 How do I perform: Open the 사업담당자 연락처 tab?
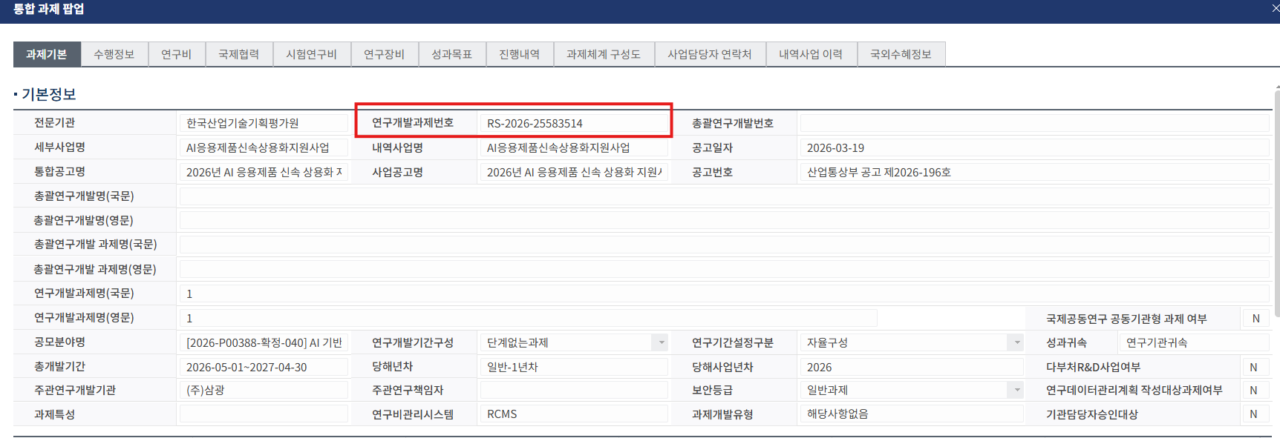pyautogui.click(x=710, y=54)
